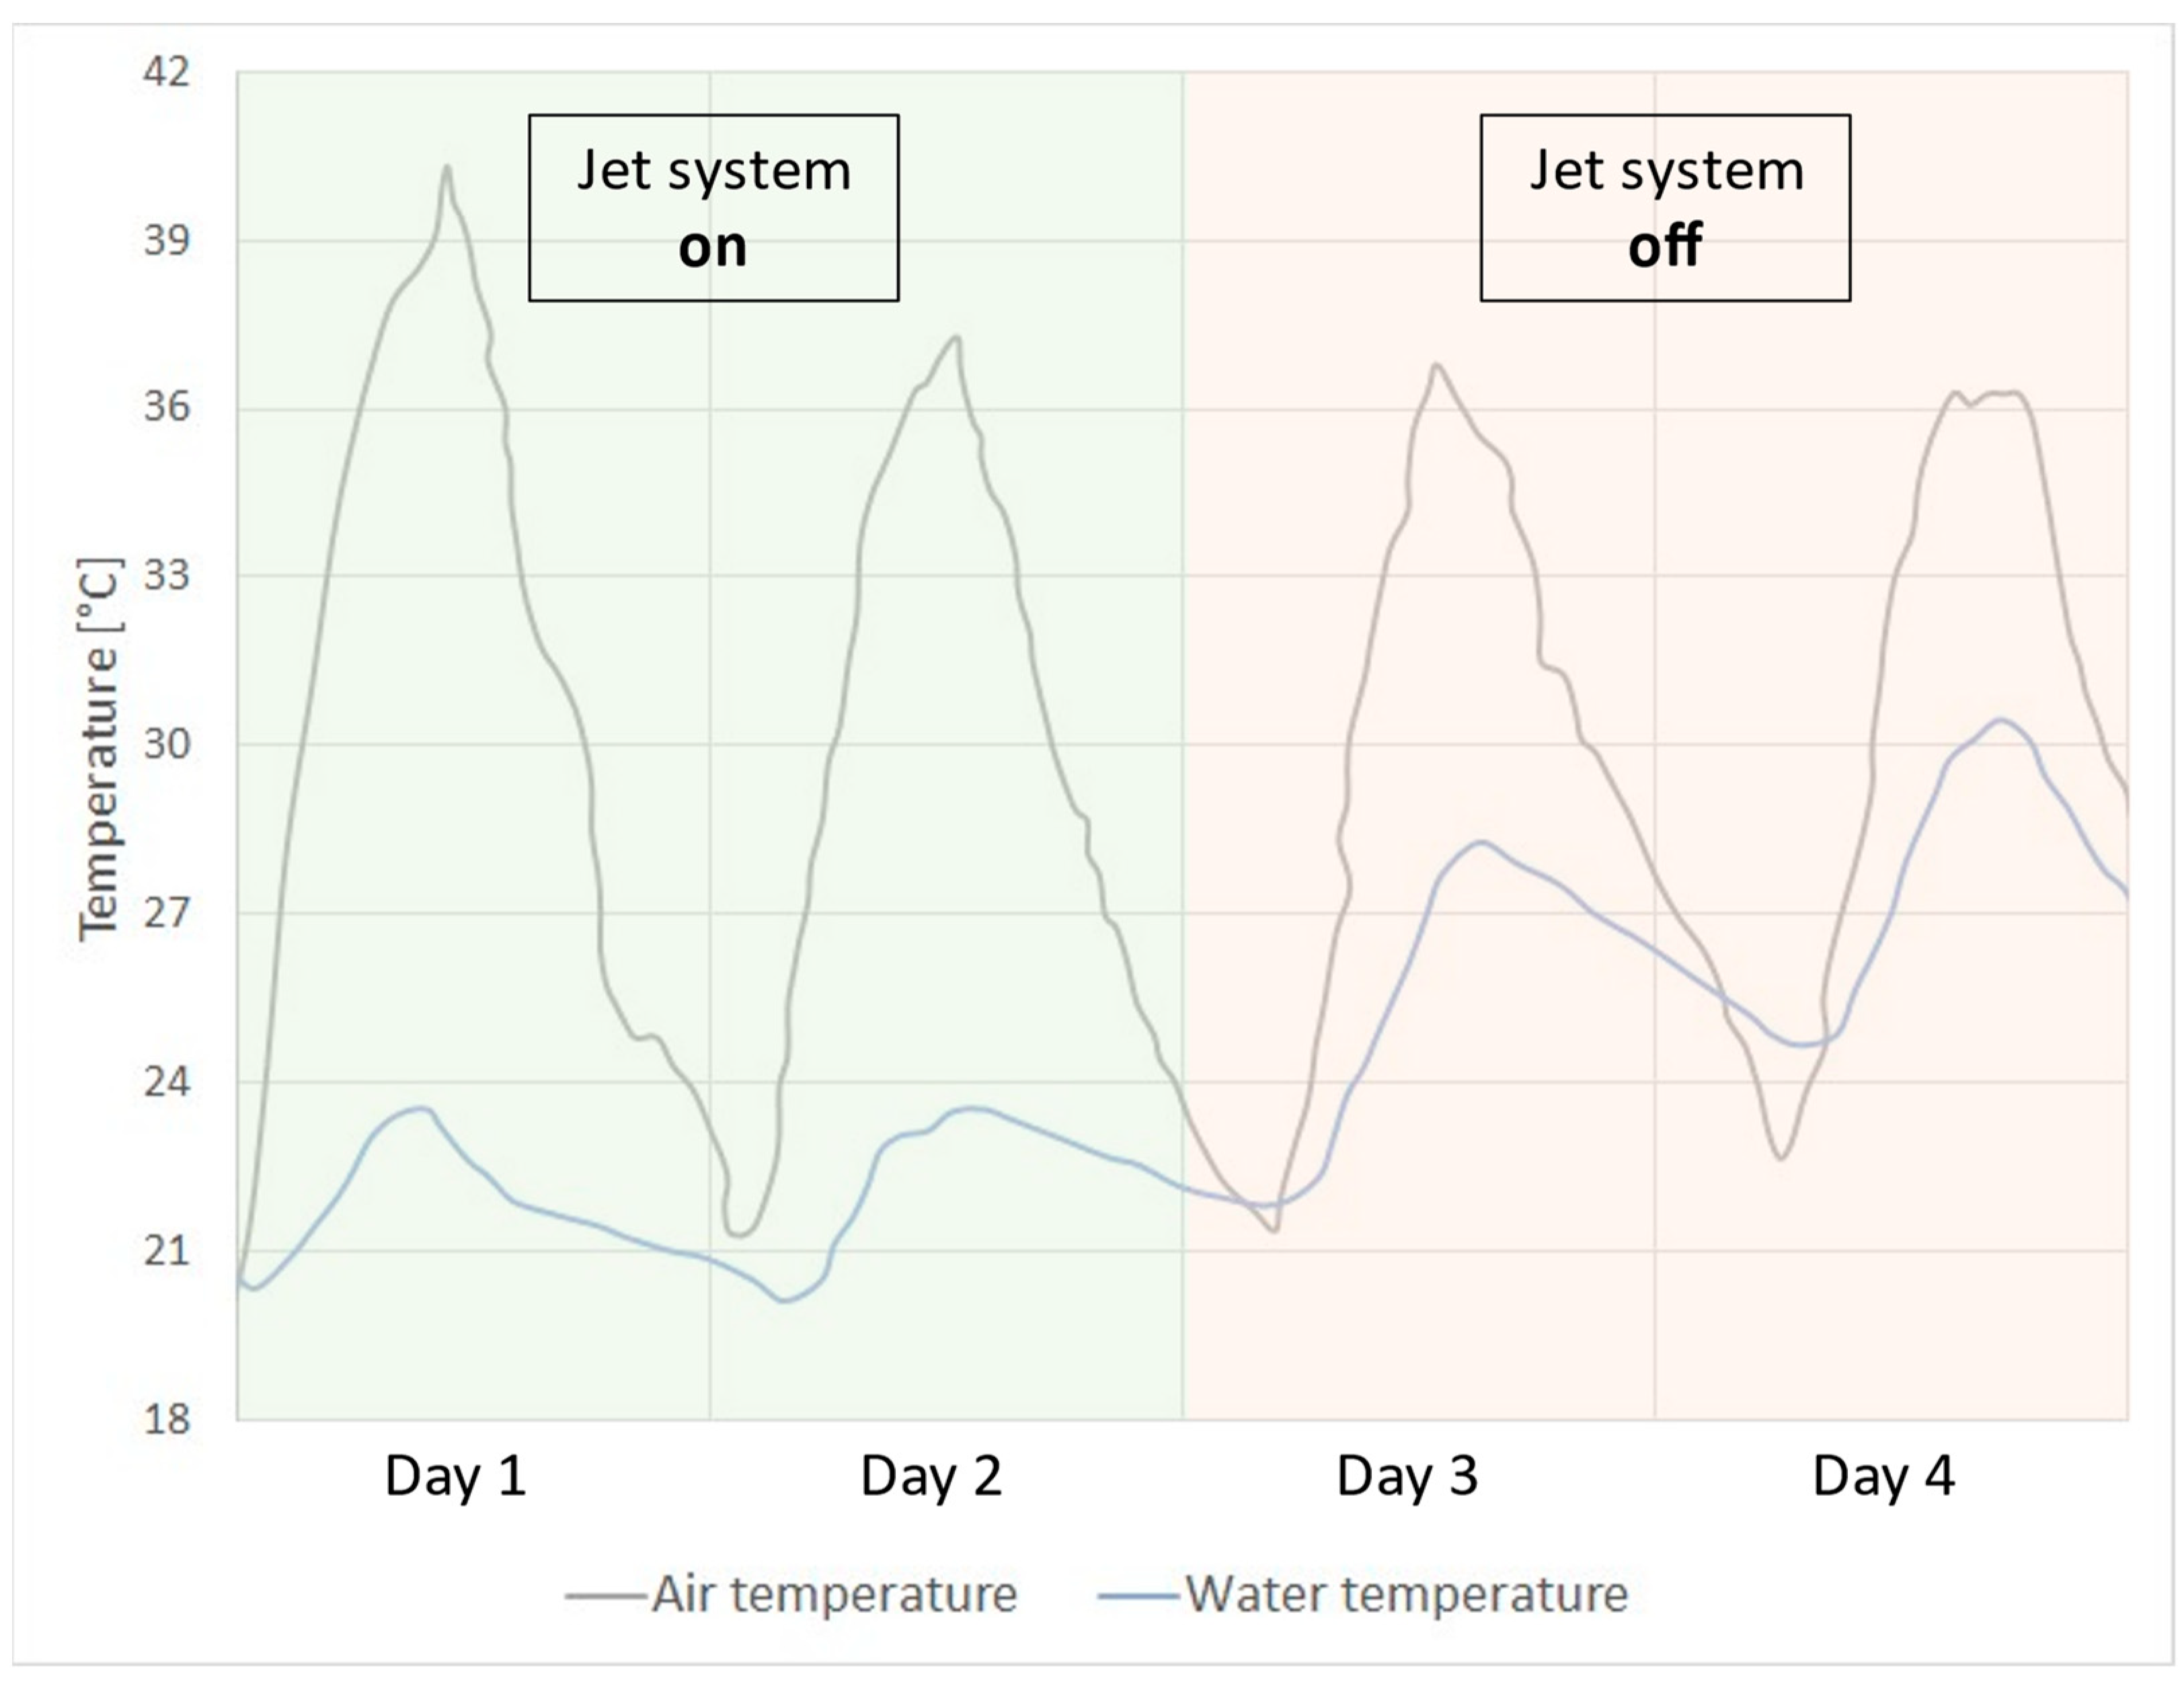The height and width of the screenshot is (1682, 2184).
Task: Select the 33 y-axis tick label
Action: coord(166,576)
